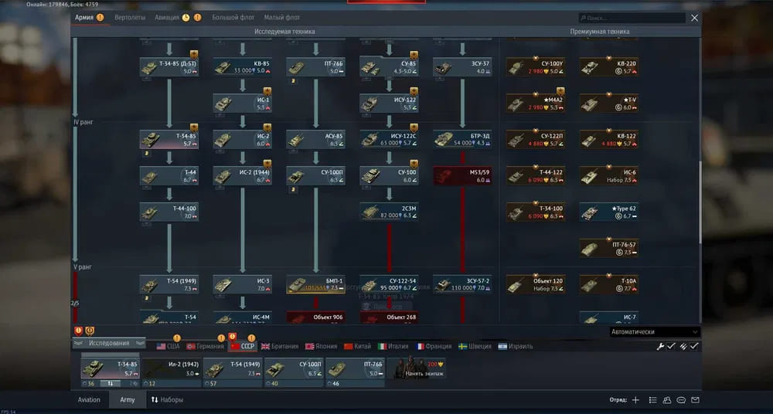Click the locked M53/59 vehicle card
Screen dimensions: 773x414
pyautogui.click(x=462, y=176)
